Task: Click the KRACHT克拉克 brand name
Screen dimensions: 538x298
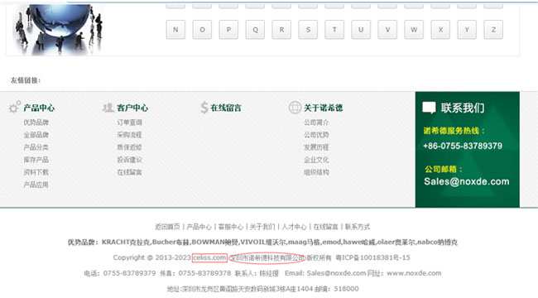Action: (x=126, y=242)
